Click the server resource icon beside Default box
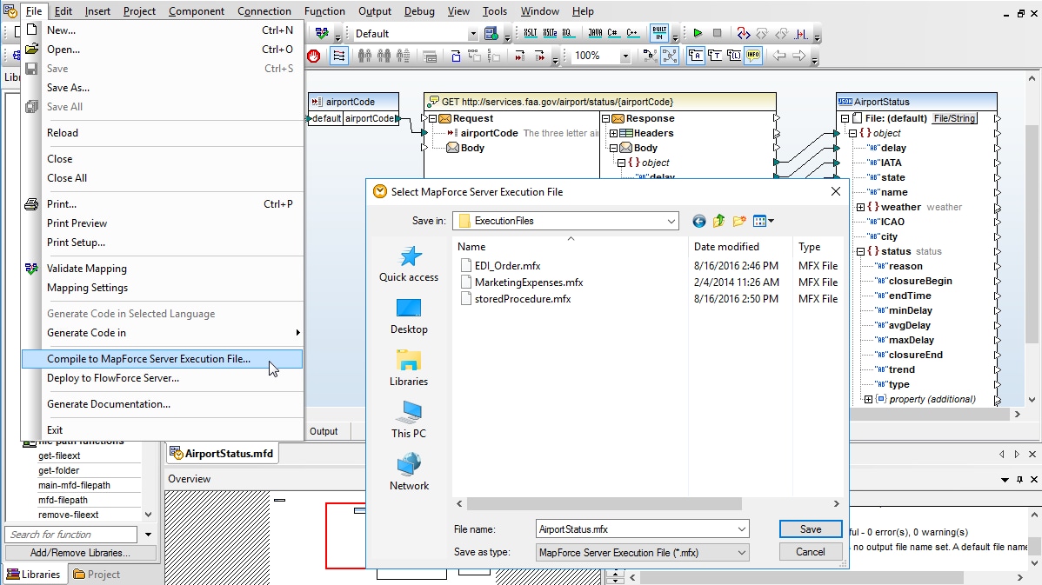This screenshot has height=585, width=1042. coord(491,33)
